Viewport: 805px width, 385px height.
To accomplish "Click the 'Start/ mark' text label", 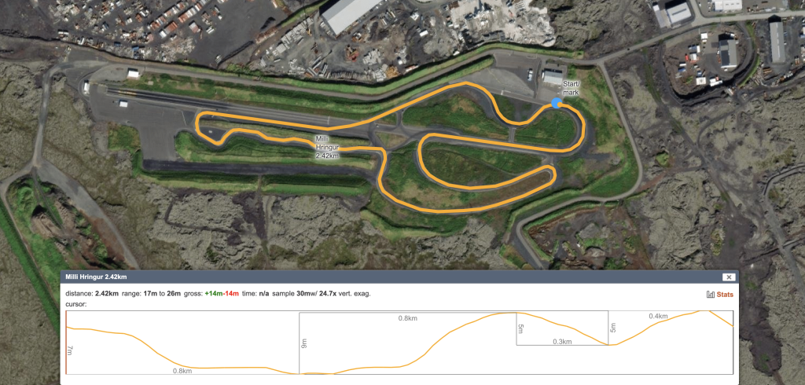I will click(571, 88).
